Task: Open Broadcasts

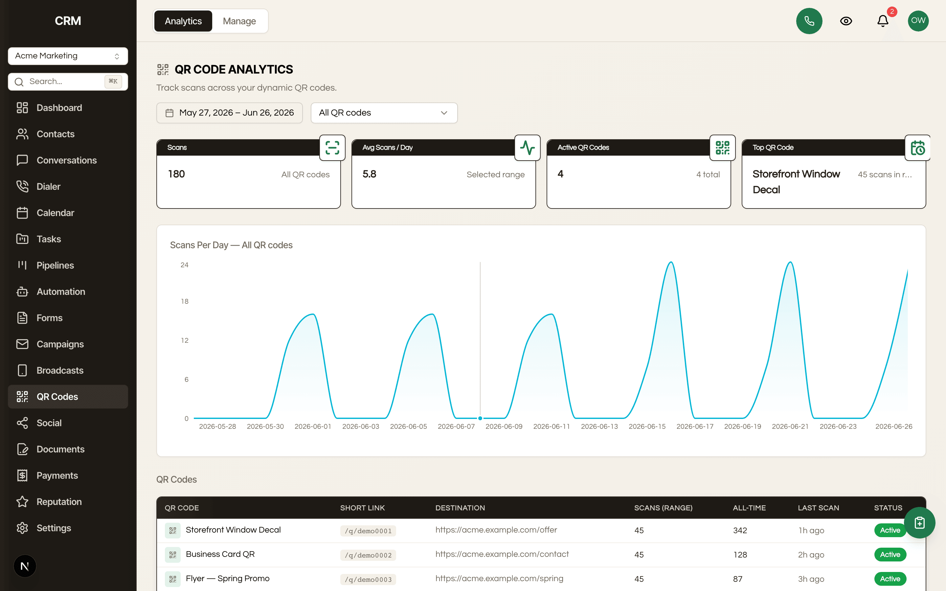Action: (x=68, y=370)
